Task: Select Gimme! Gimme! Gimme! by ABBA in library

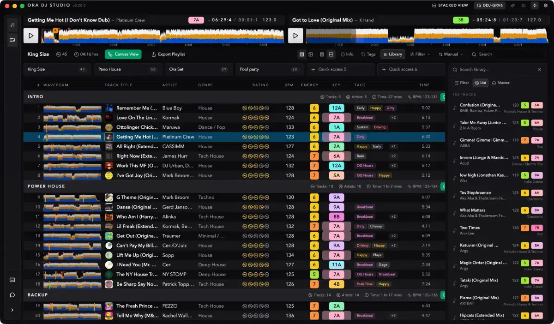Action: click(497, 143)
